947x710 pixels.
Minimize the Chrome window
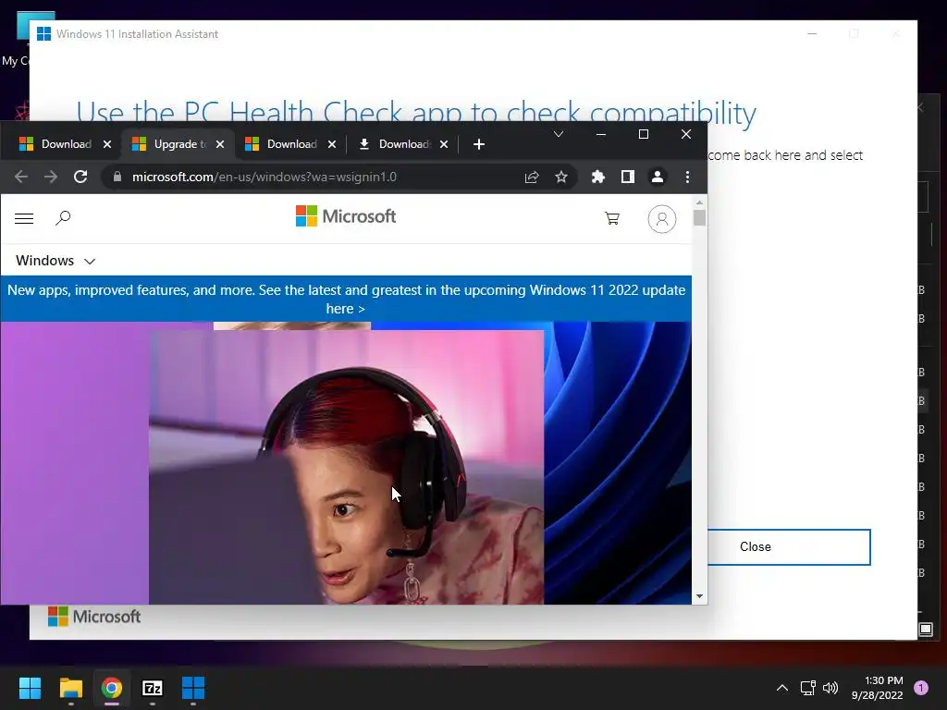[601, 134]
